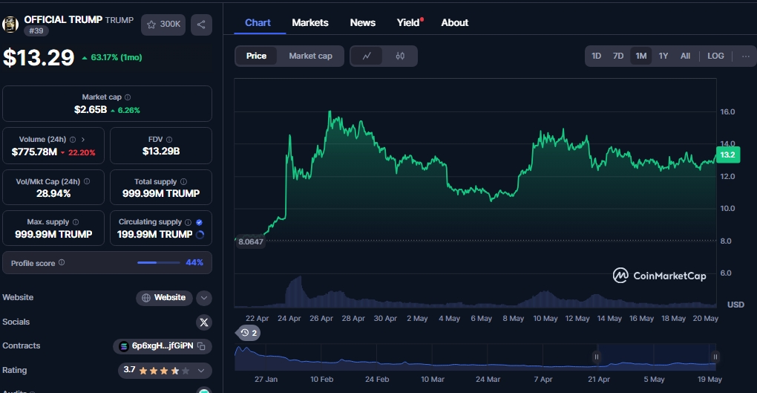
Task: Open the official Website link
Action: (x=164, y=298)
